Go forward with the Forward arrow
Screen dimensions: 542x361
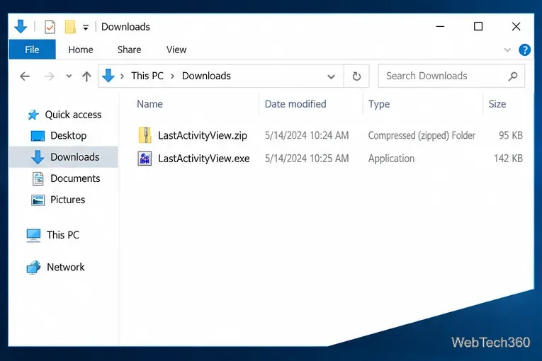49,76
